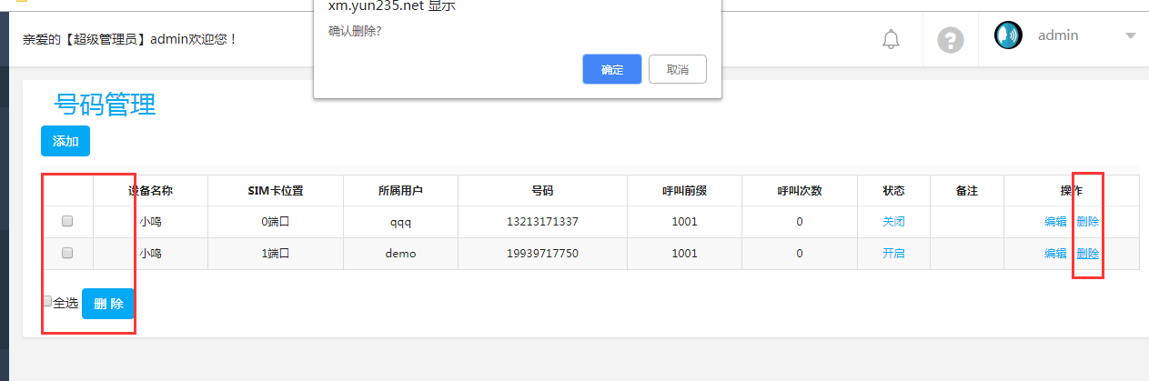Click the 号码管理 page title

click(x=106, y=105)
